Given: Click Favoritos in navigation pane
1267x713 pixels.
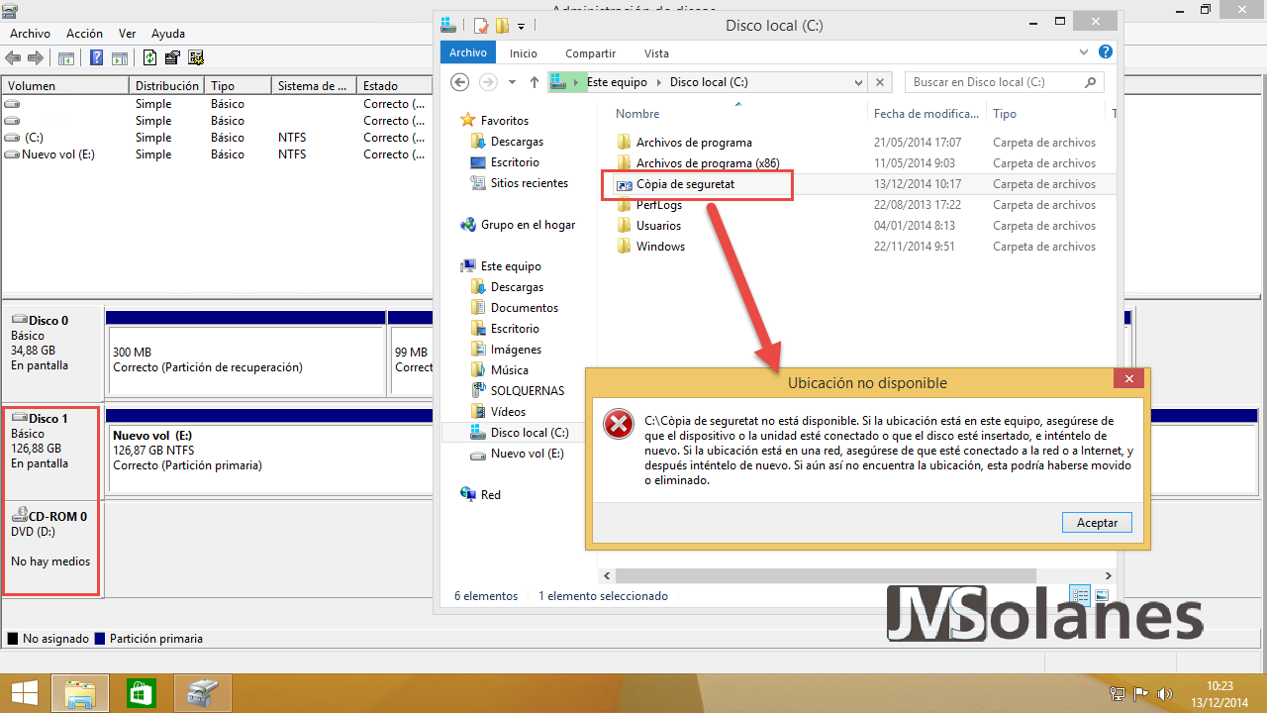Looking at the screenshot, I should tap(505, 121).
